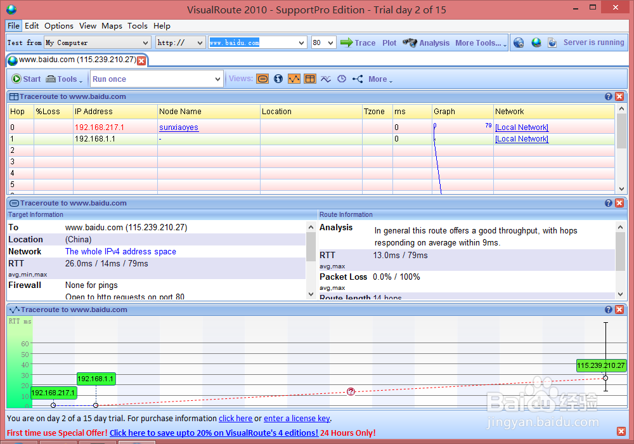Expand the target address history dropdown
This screenshot has width=634, height=444.
(301, 43)
